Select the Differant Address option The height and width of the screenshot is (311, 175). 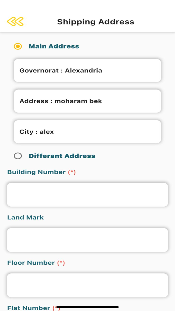point(62,156)
